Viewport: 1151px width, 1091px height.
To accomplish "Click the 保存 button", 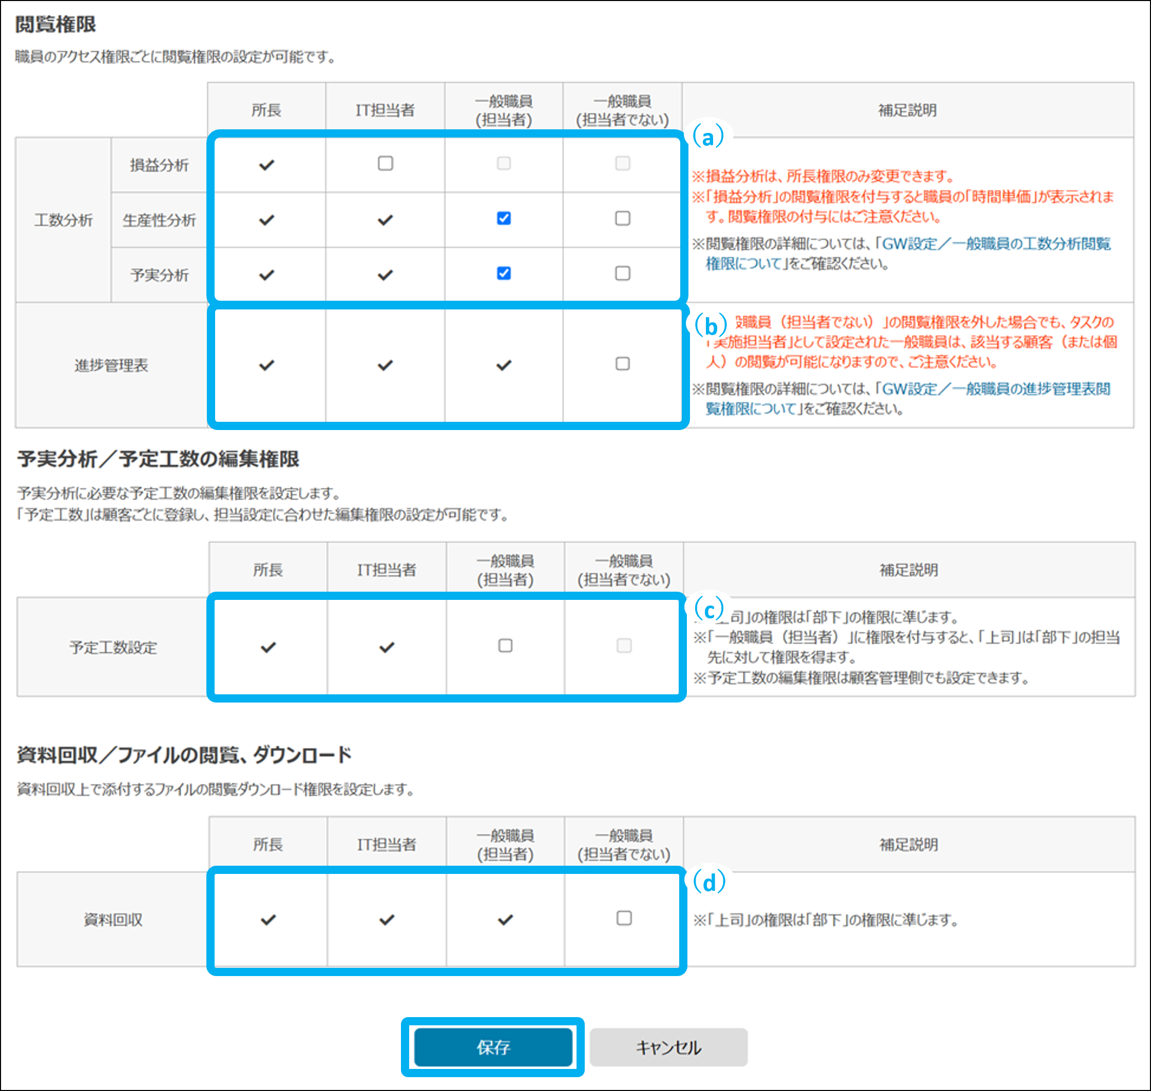I will coord(493,1047).
